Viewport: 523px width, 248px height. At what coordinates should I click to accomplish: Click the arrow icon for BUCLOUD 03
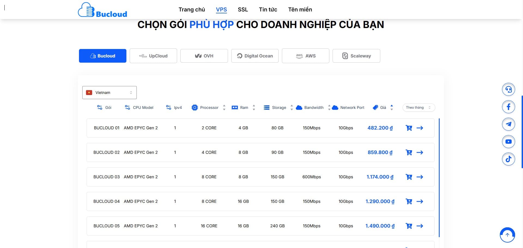[420, 177]
